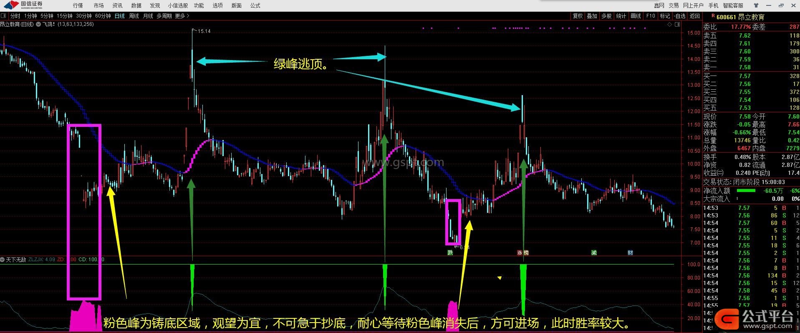Click the 标记 mark button

(665, 16)
